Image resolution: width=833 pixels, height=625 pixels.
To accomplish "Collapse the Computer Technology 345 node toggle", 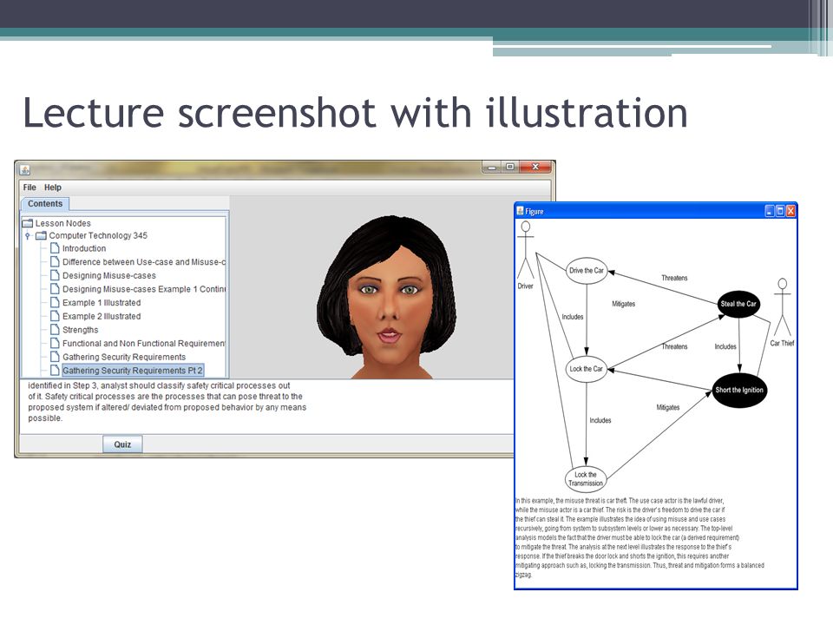I will point(28,235).
